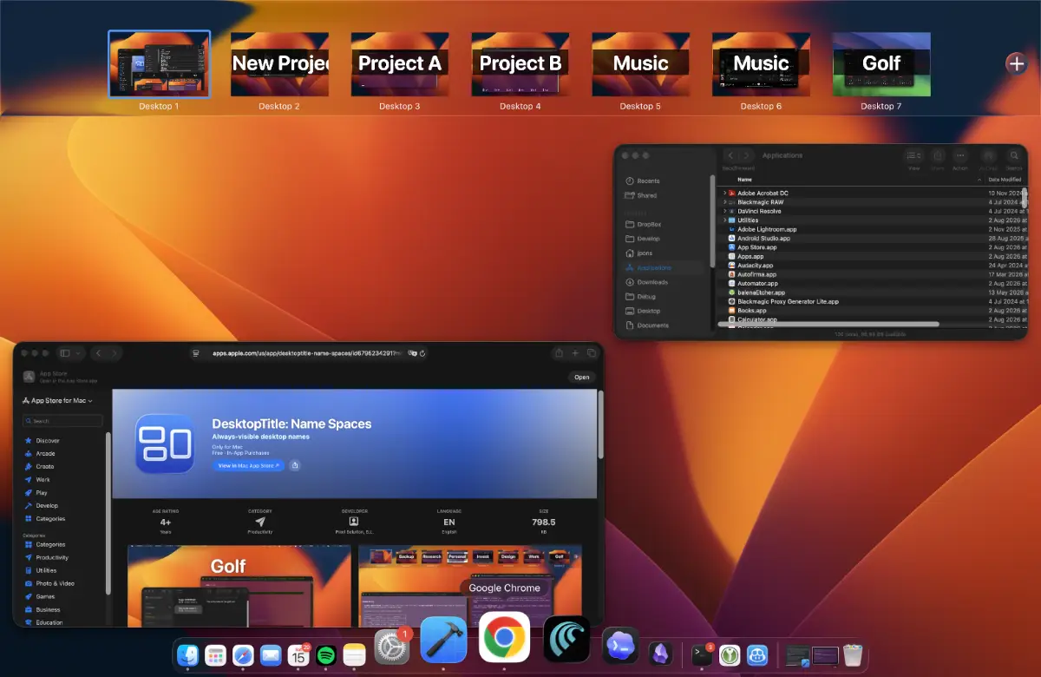The width and height of the screenshot is (1041, 677).
Task: Open the Notes app in the Dock
Action: pos(354,655)
